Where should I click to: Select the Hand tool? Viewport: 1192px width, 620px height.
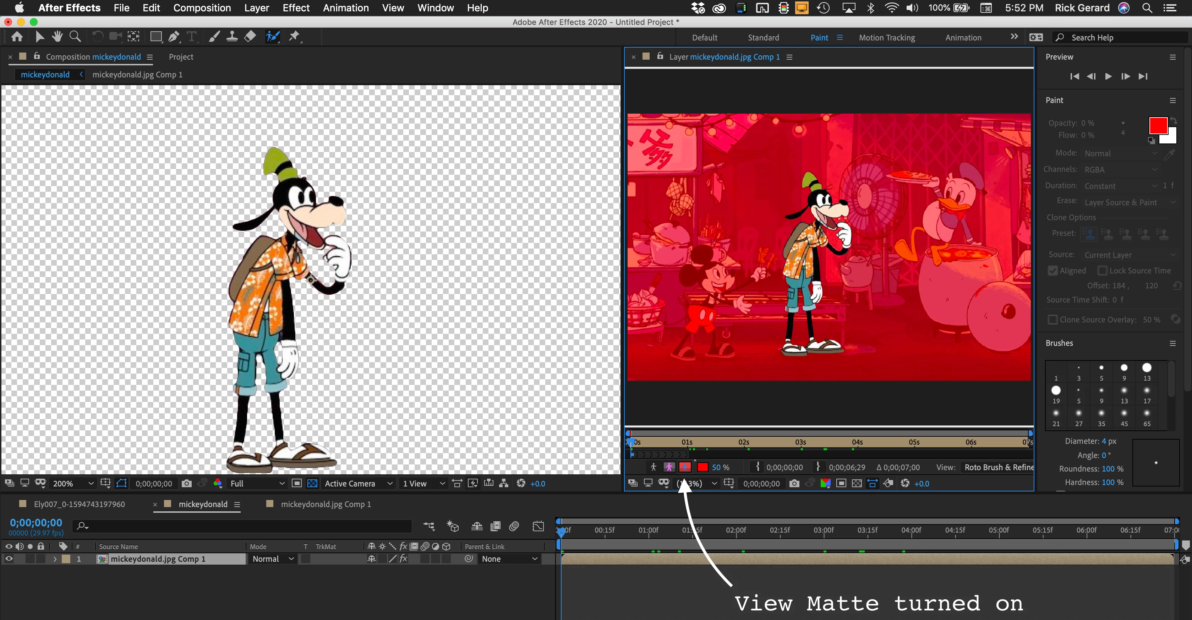click(58, 37)
